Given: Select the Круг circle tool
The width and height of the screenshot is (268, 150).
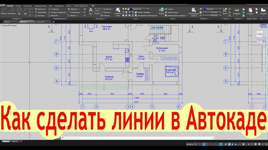Looking at the screenshot, I should point(19,11).
